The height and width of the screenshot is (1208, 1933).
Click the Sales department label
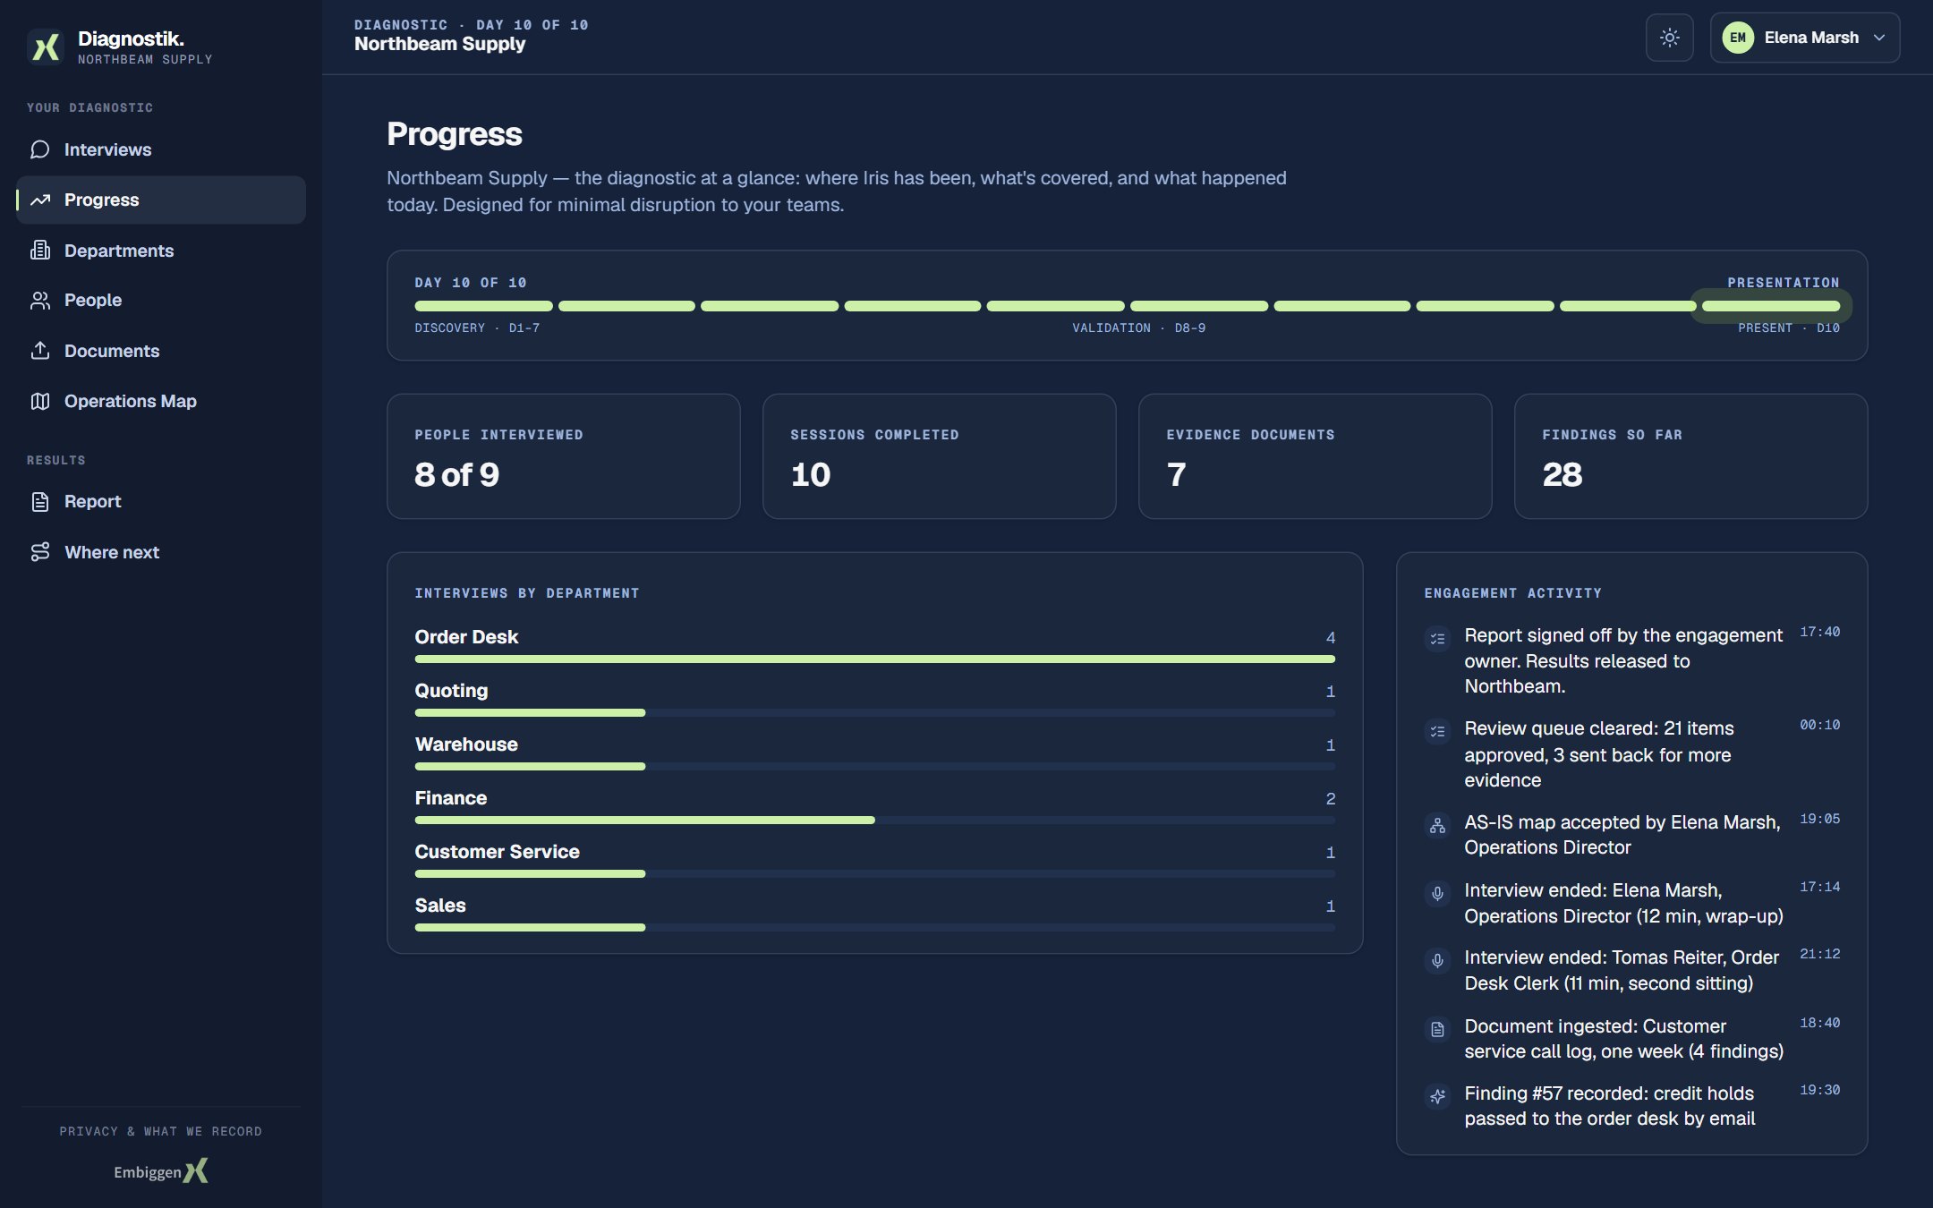(440, 906)
